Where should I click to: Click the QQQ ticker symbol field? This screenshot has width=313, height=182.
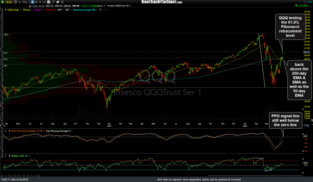tap(9, 2)
